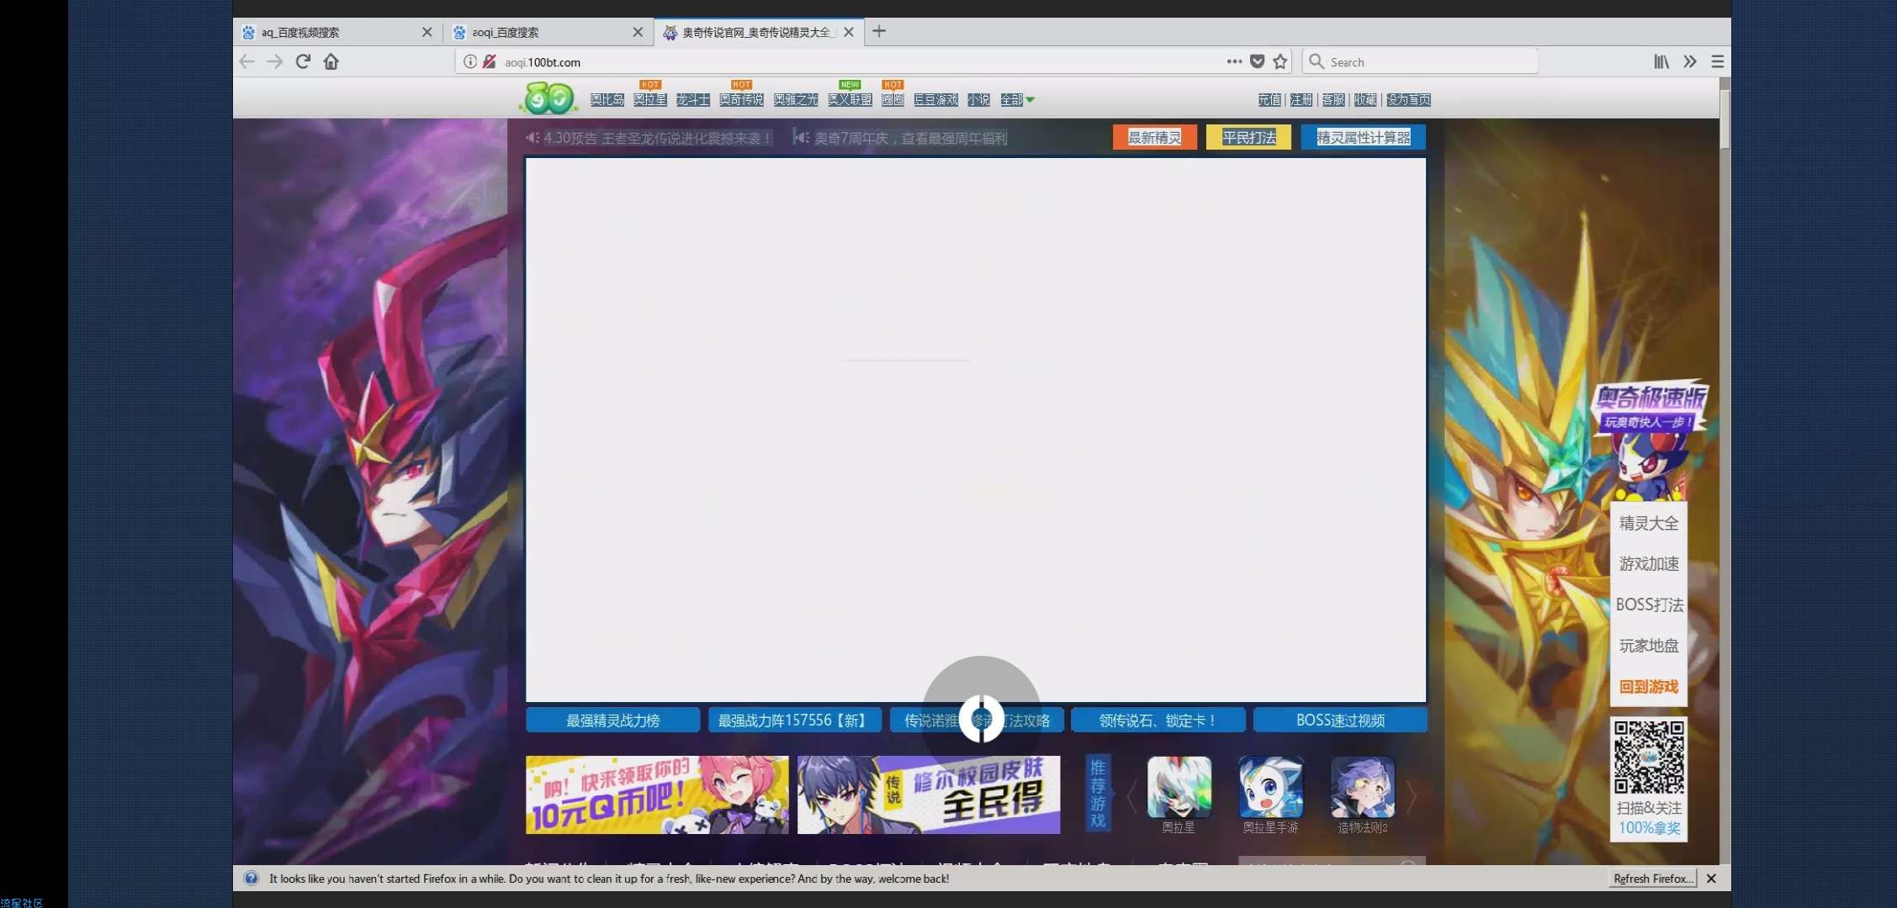Click 设为首页 link
The height and width of the screenshot is (908, 1897).
(x=1409, y=100)
